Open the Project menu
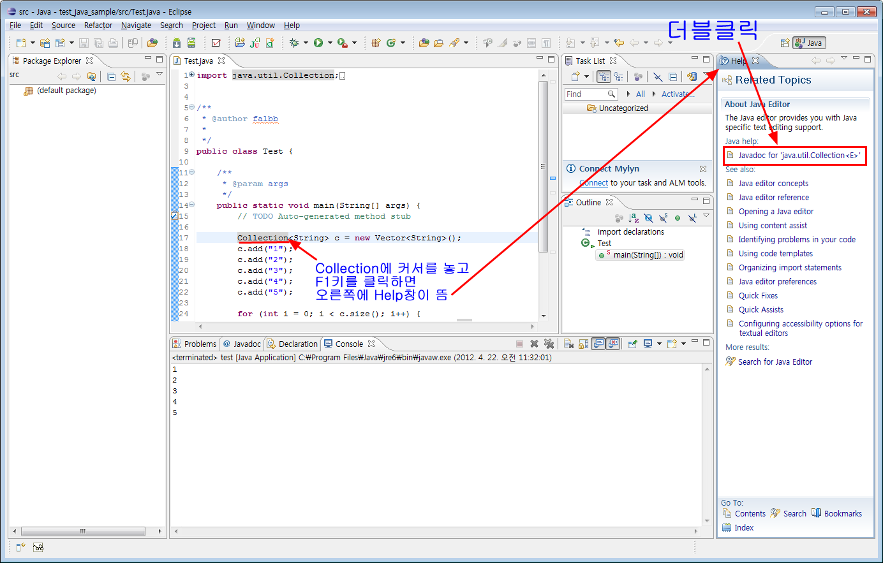 [204, 26]
